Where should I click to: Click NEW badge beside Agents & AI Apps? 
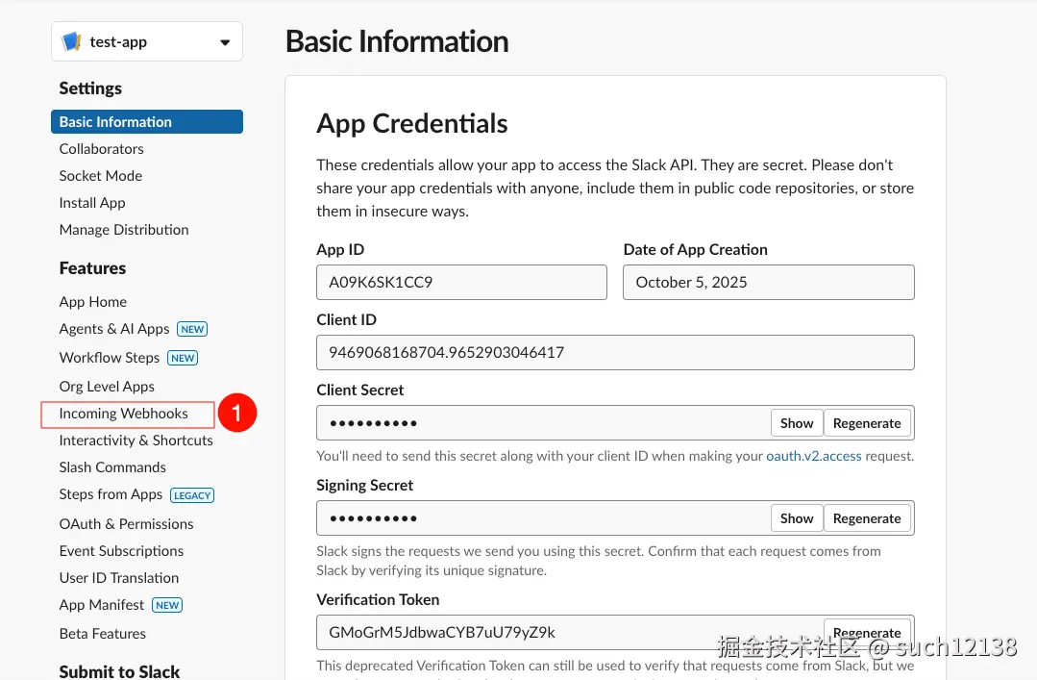(192, 329)
